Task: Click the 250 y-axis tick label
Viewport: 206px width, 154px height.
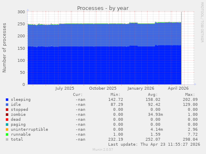Action: (21, 24)
